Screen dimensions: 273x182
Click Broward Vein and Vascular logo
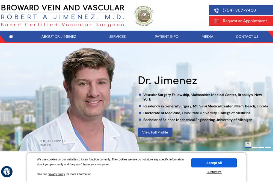(63, 16)
